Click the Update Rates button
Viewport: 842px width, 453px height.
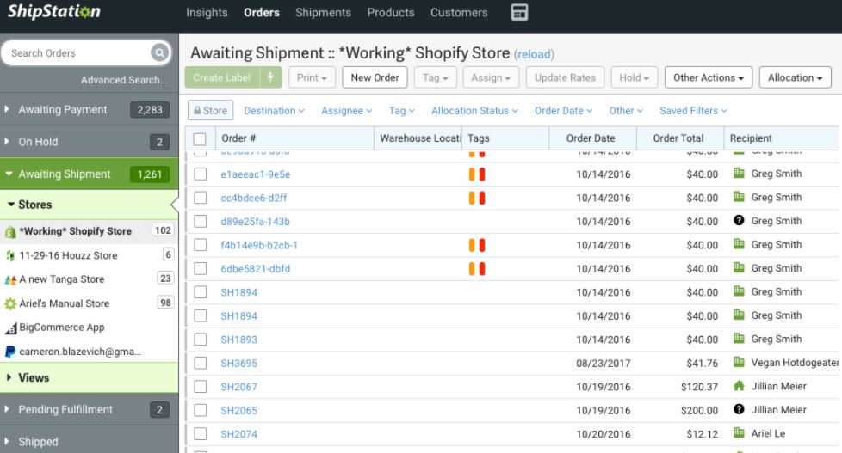point(565,77)
